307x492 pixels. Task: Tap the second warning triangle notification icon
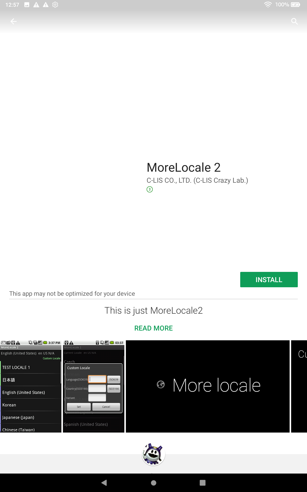coord(46,5)
